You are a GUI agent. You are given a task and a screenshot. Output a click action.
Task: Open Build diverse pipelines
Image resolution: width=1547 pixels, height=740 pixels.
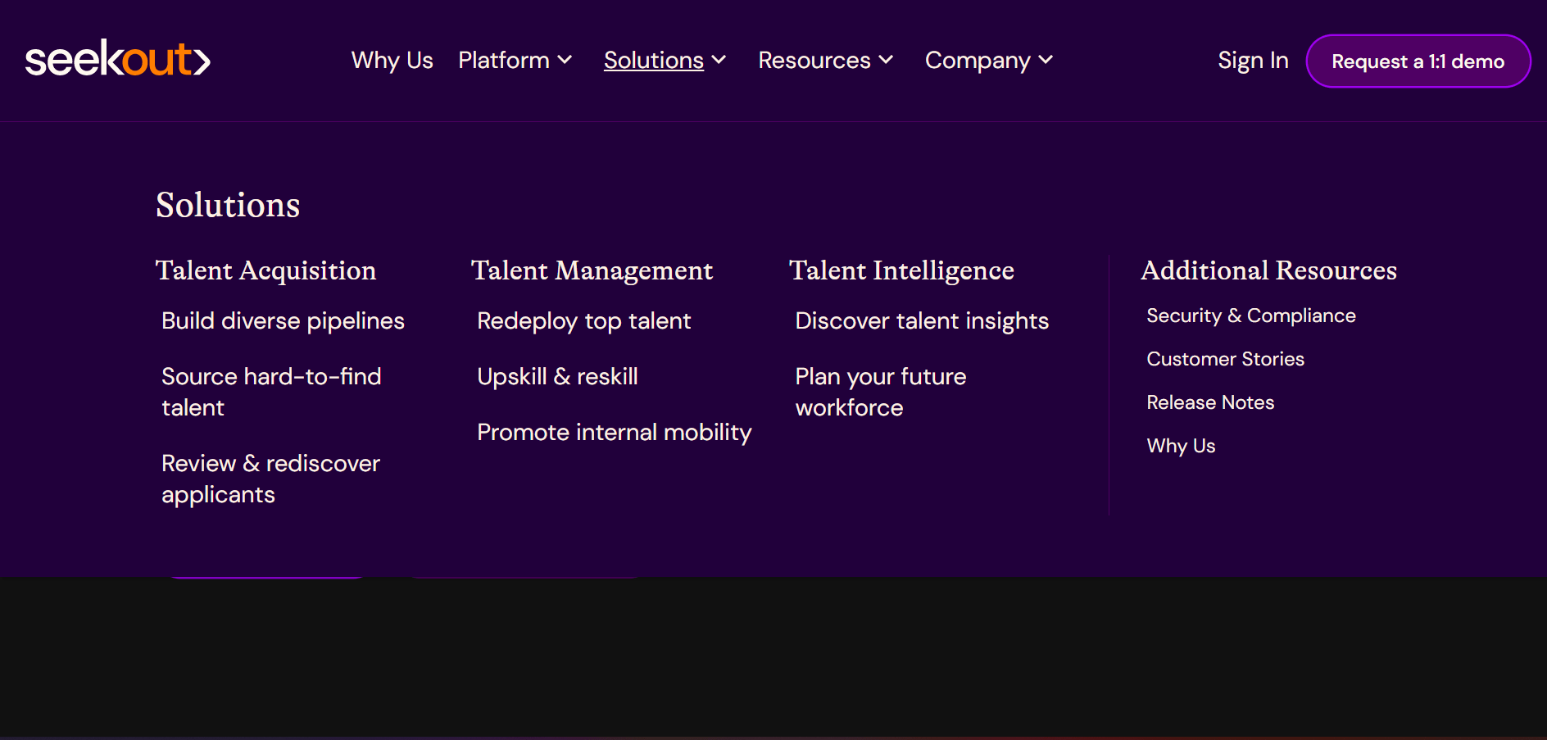(x=283, y=320)
